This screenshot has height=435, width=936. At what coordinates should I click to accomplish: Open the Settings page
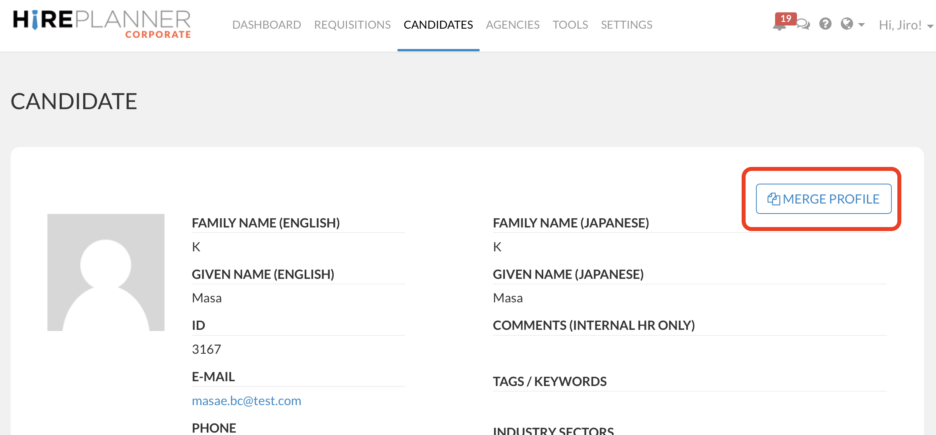point(627,24)
